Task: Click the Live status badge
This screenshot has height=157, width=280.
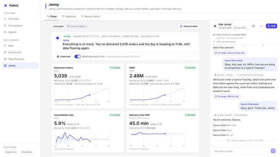Action: coord(67,36)
